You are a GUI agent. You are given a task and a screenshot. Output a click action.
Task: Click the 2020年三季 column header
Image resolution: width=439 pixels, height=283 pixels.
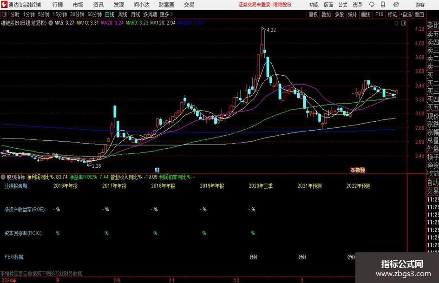click(261, 186)
